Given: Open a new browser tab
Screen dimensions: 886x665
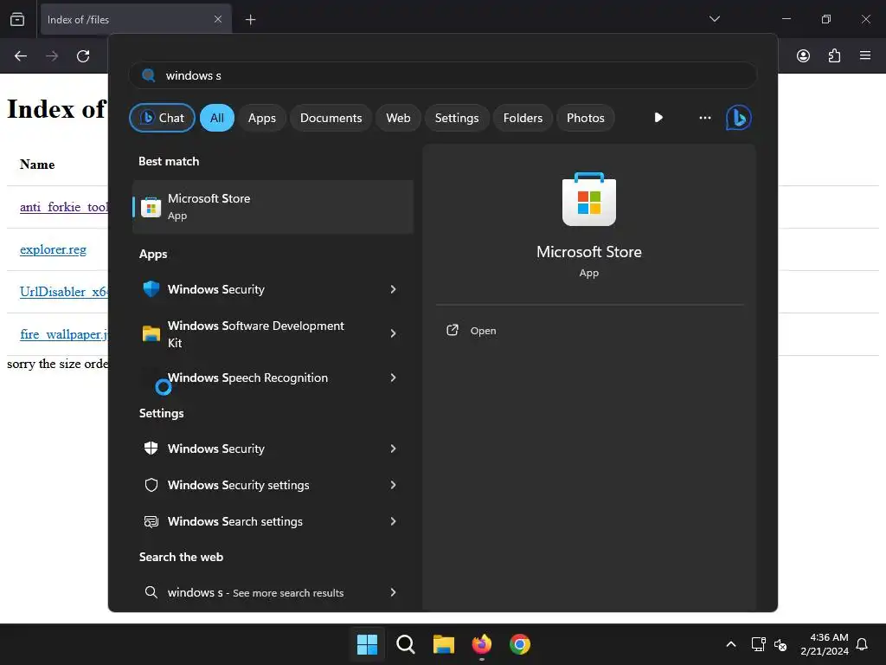Looking at the screenshot, I should point(250,20).
